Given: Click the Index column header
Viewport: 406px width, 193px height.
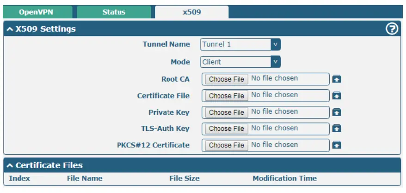Looking at the screenshot, I should point(20,178).
